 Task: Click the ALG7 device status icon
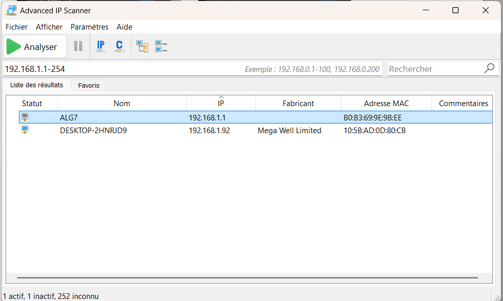[25, 117]
